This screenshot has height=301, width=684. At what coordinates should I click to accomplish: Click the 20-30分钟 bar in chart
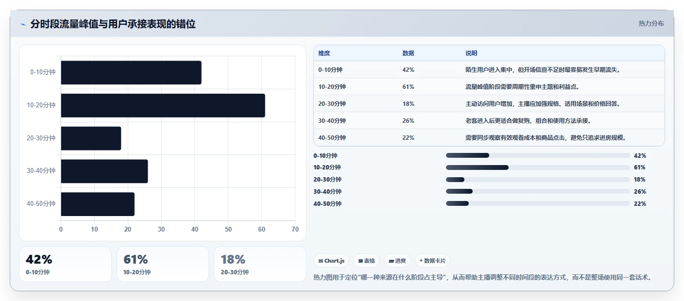pos(91,138)
